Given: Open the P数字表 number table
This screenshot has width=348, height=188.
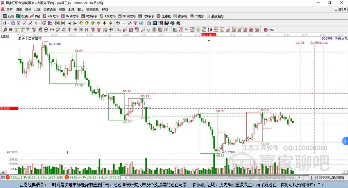Looking at the screenshot, I should coord(89,16).
